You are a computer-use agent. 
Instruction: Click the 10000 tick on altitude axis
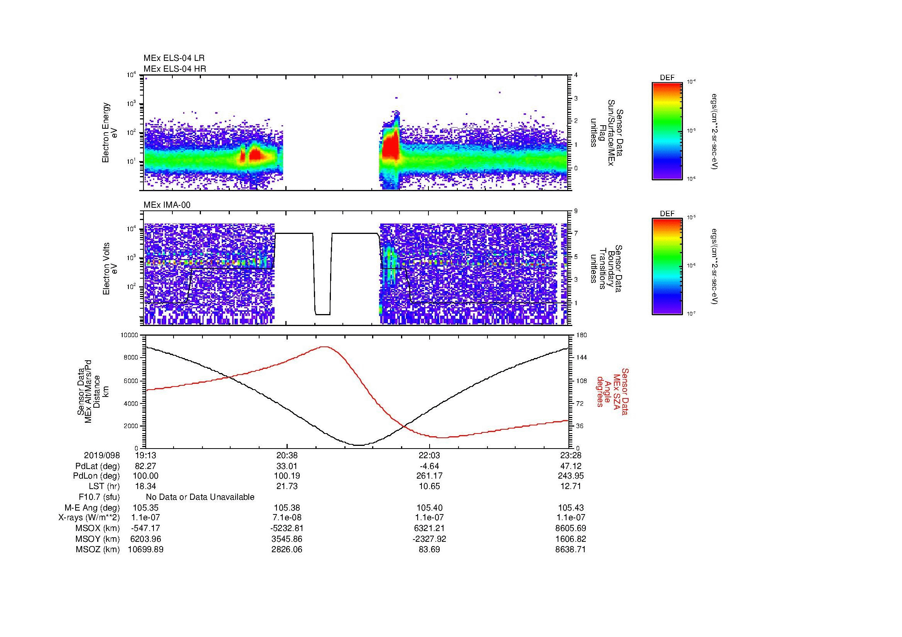coord(129,335)
